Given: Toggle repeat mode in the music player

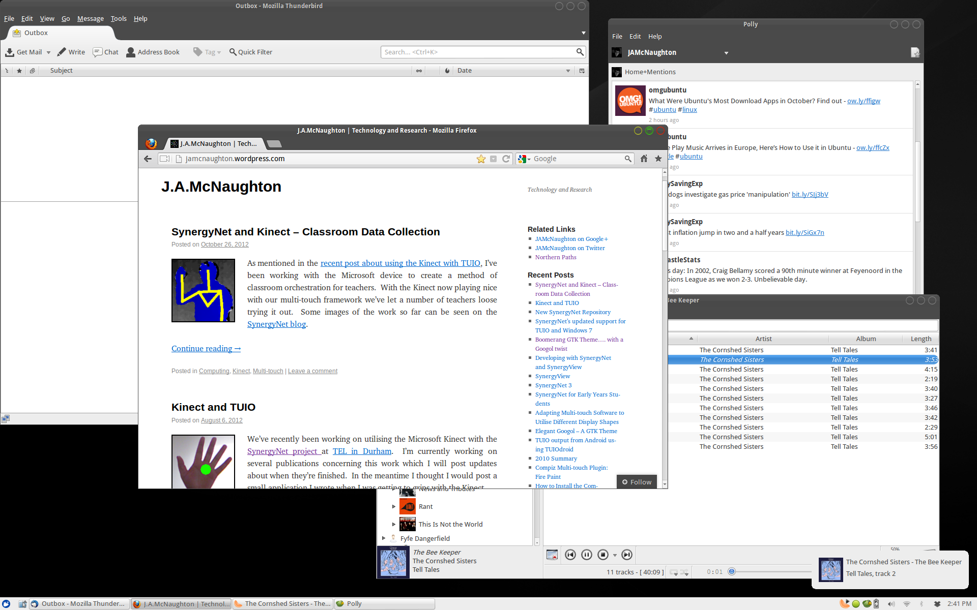Looking at the screenshot, I should pos(674,572).
